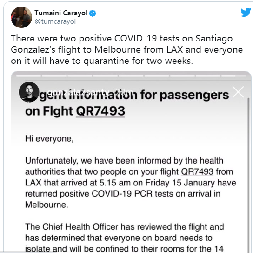Click the blue verified badge
The image size is (253, 253).
pos(93,13)
